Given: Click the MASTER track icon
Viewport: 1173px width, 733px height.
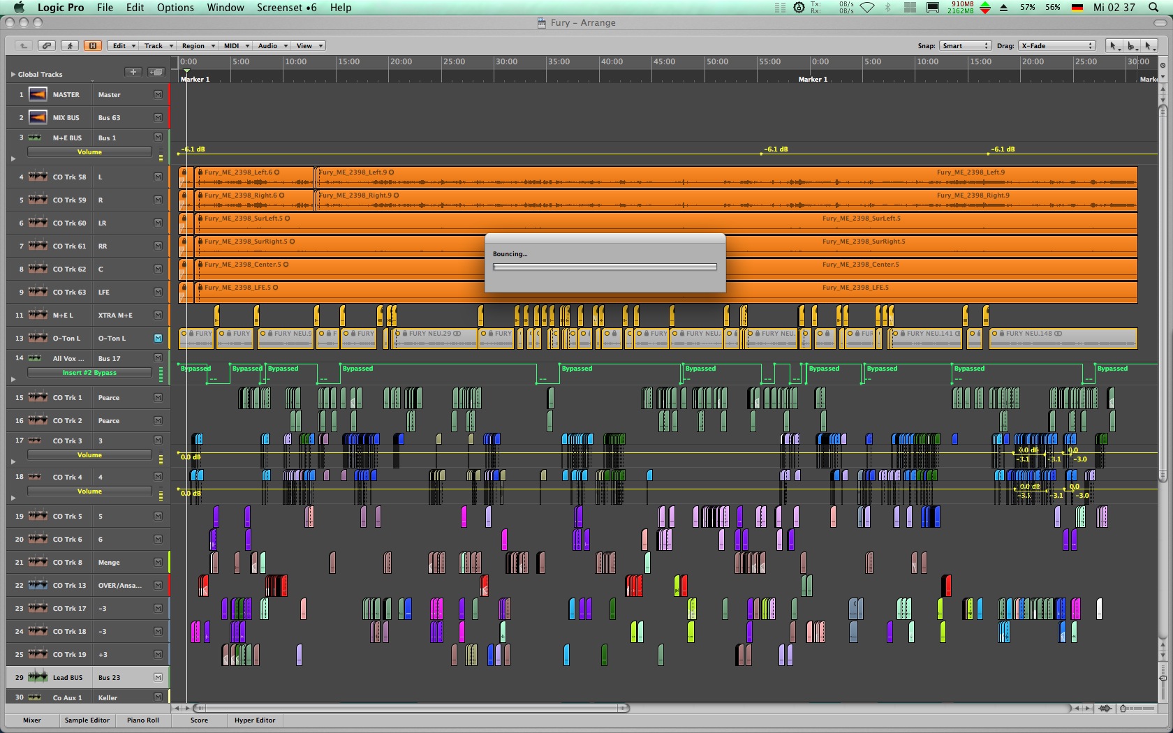Looking at the screenshot, I should [x=38, y=94].
